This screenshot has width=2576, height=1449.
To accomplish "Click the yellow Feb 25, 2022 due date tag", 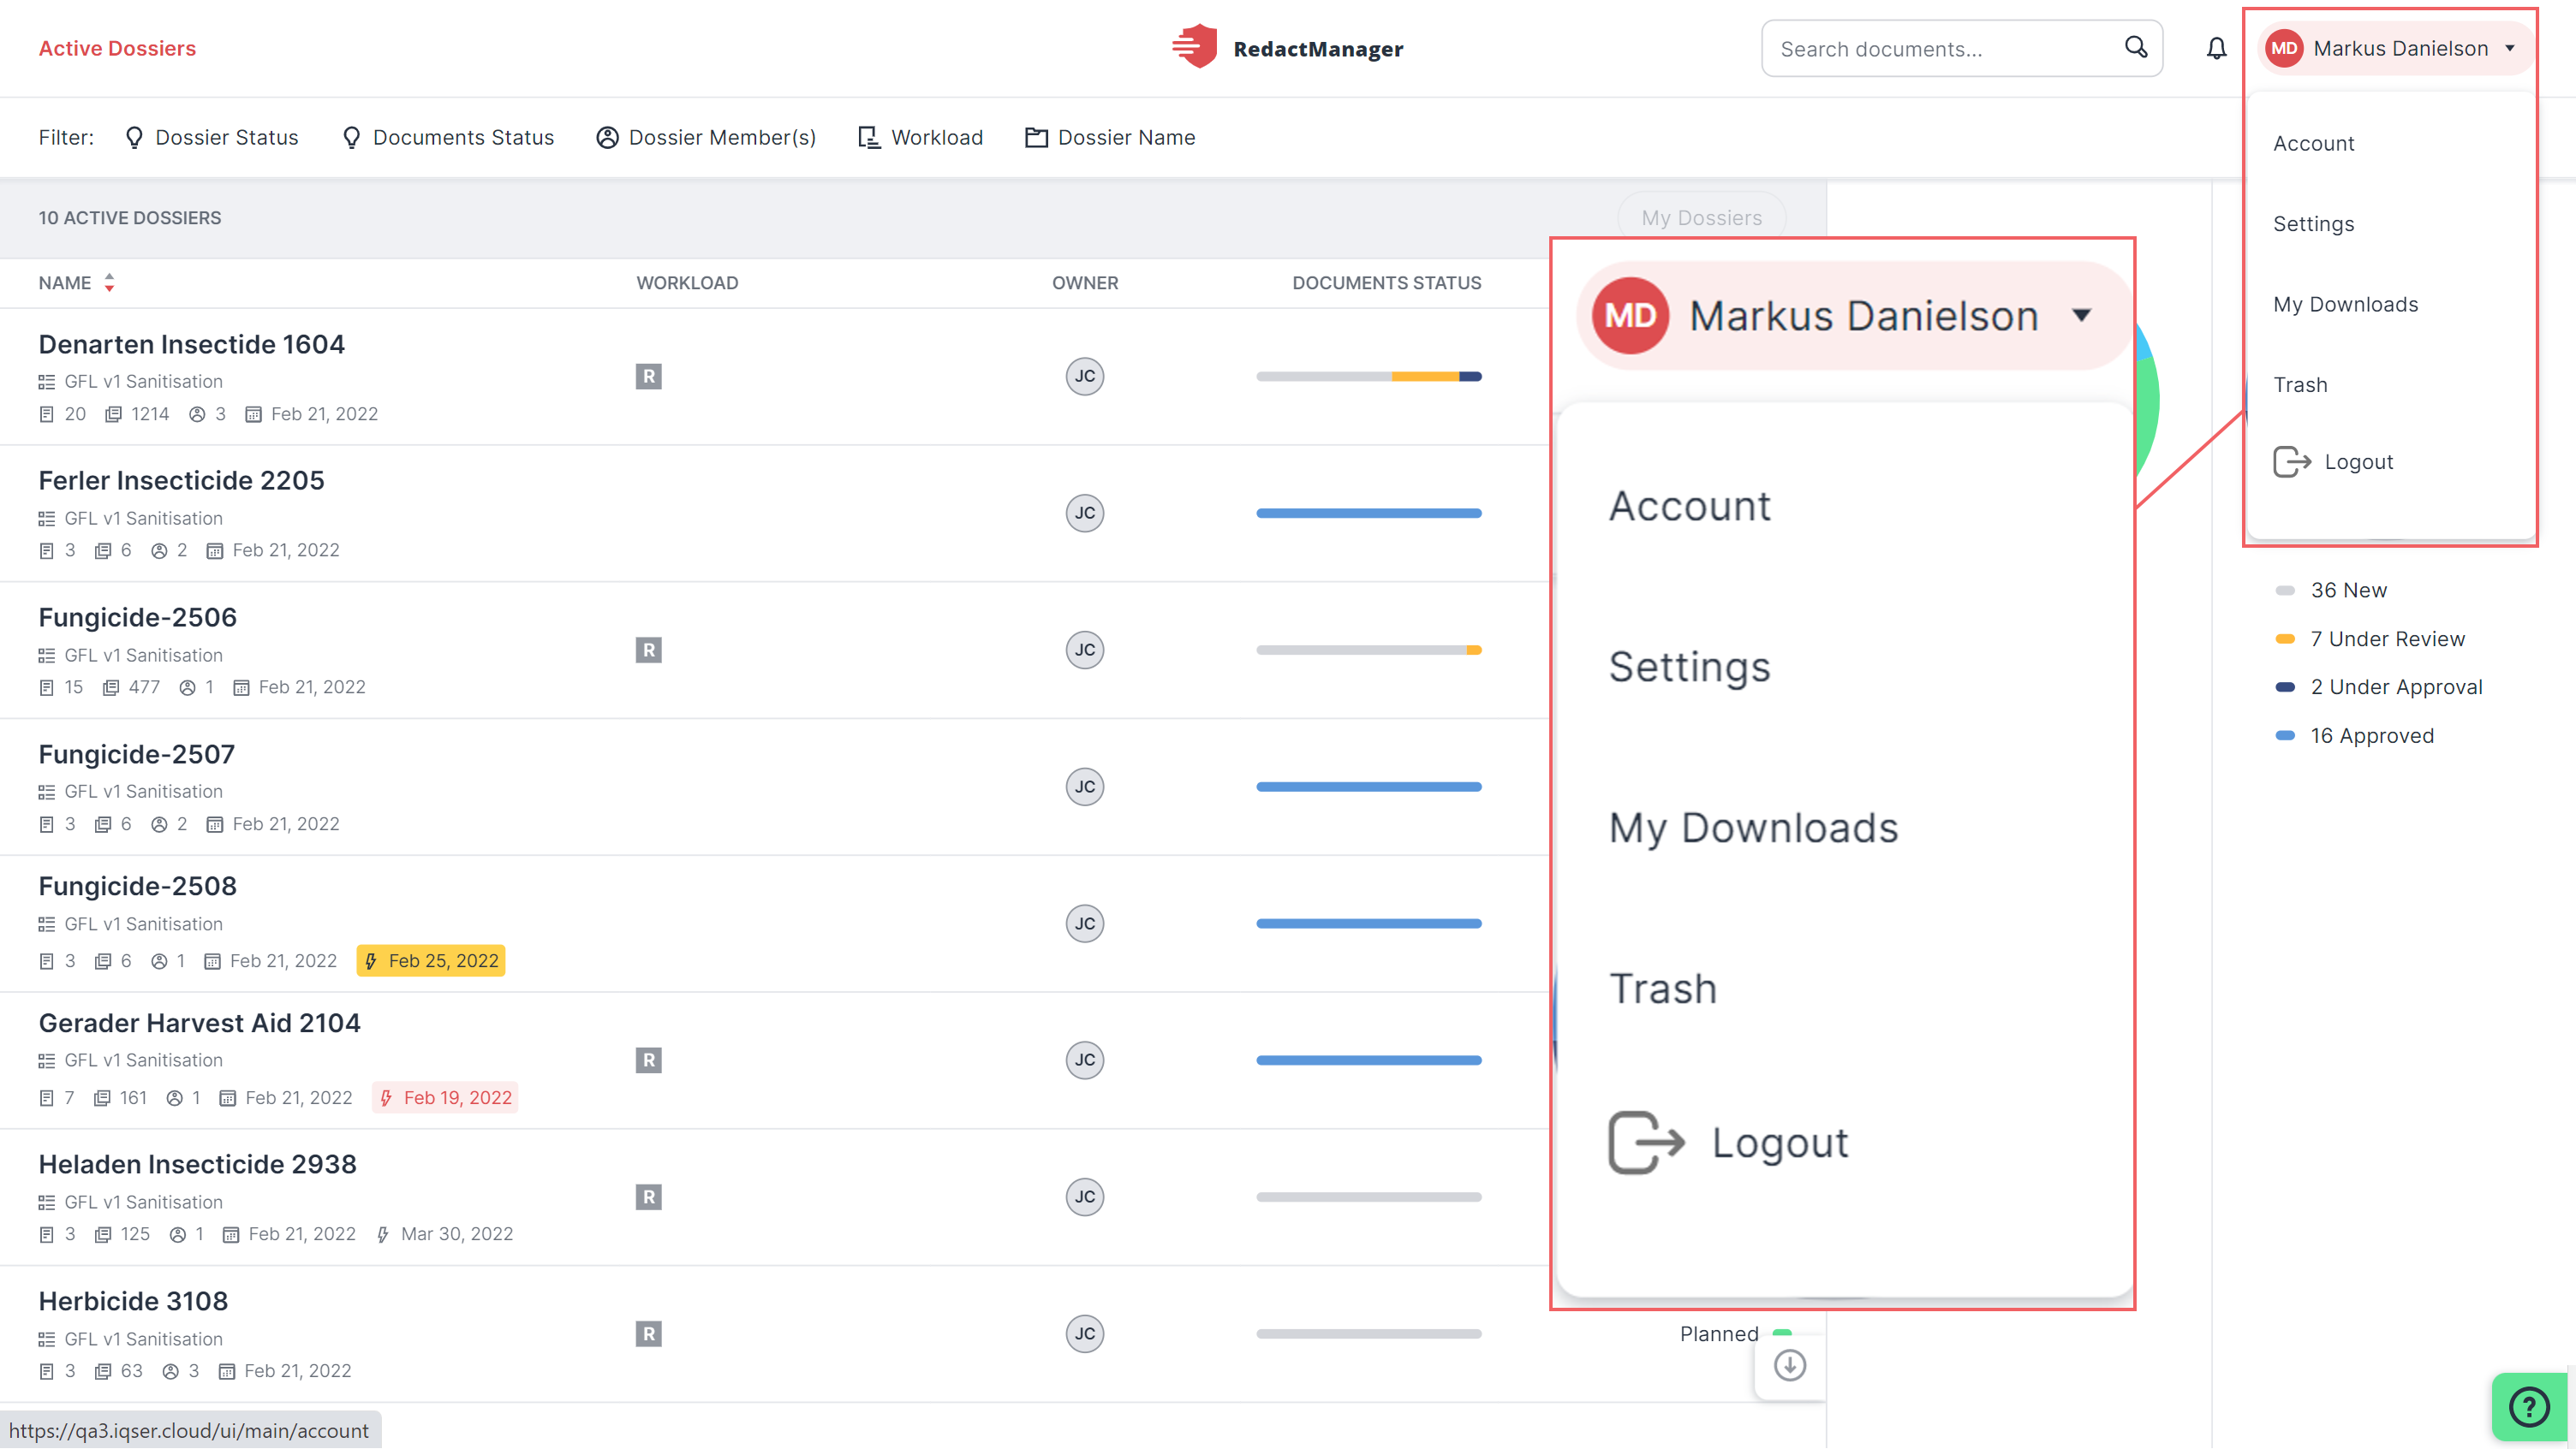I will tap(431, 961).
